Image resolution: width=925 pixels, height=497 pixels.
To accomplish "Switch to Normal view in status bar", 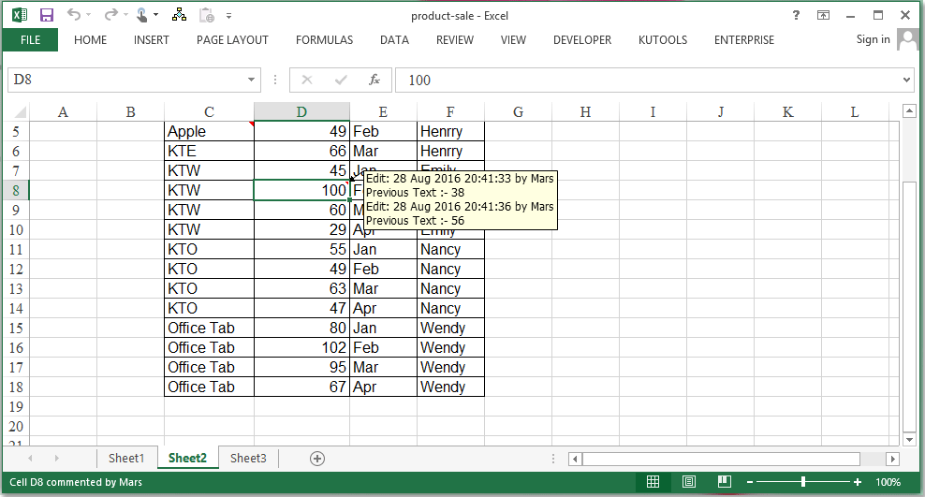I will tap(653, 482).
